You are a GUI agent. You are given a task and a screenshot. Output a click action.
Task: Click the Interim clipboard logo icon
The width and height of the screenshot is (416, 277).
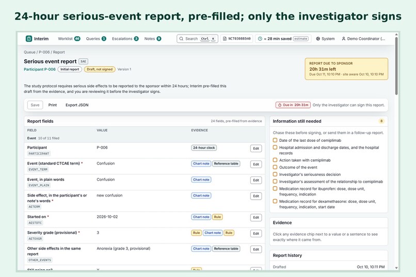29,39
